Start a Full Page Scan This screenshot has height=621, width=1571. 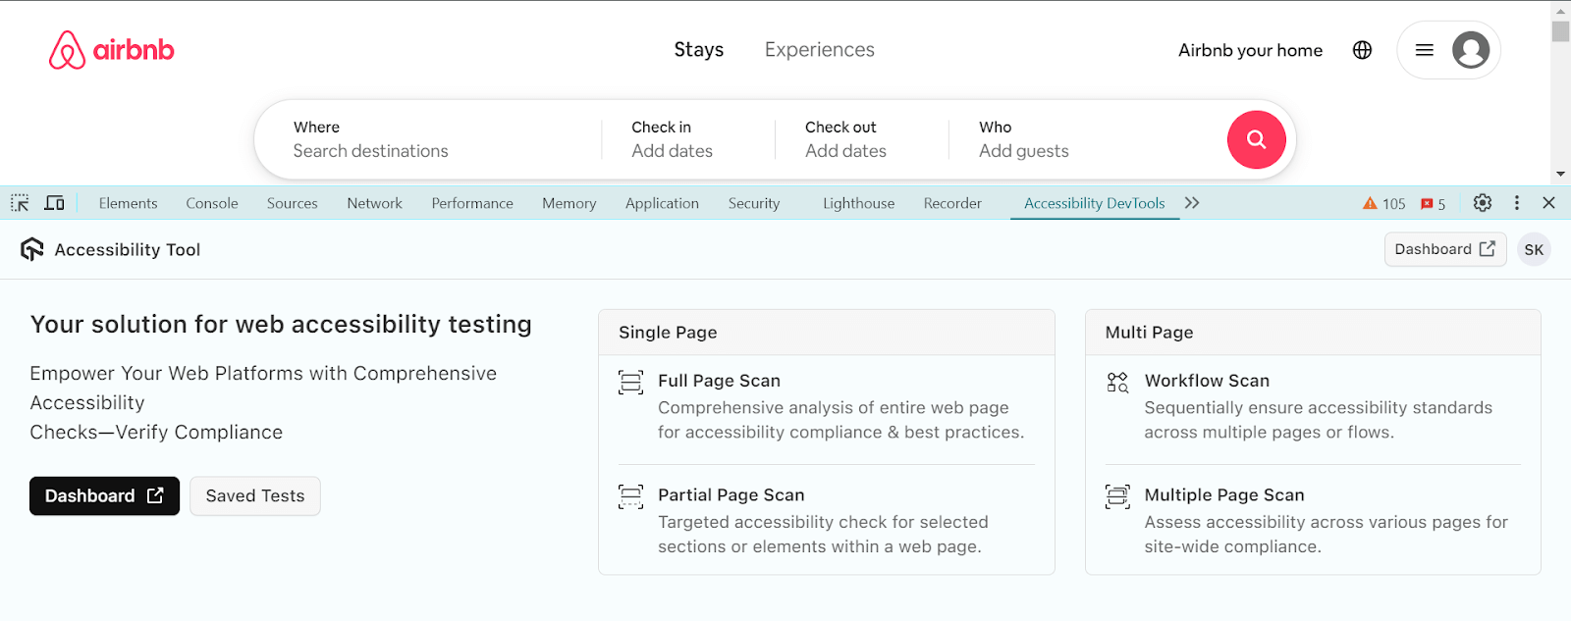click(x=827, y=406)
